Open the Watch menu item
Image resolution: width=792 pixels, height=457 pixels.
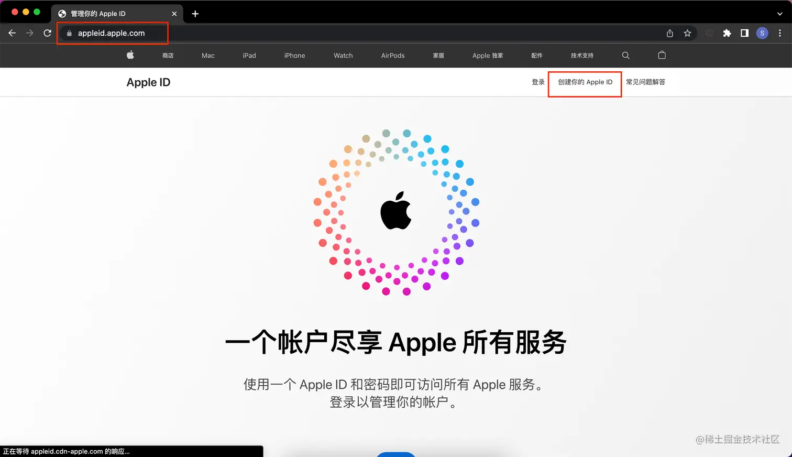[343, 56]
